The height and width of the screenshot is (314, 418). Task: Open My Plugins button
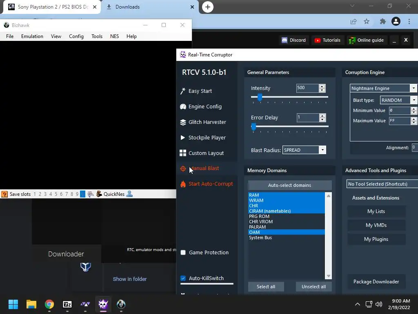pos(376,239)
